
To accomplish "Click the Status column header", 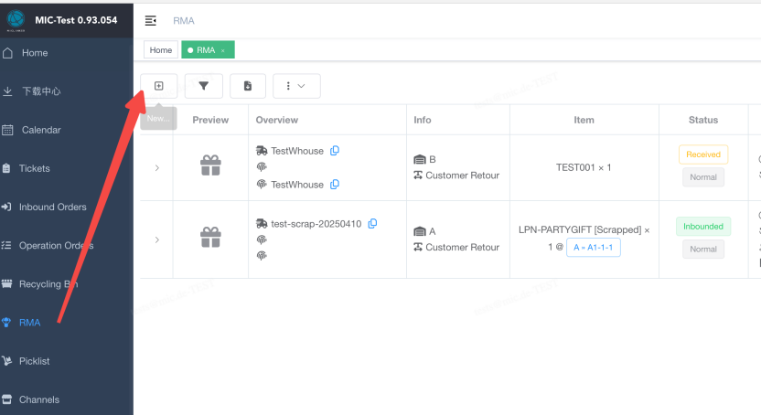I will pyautogui.click(x=702, y=120).
